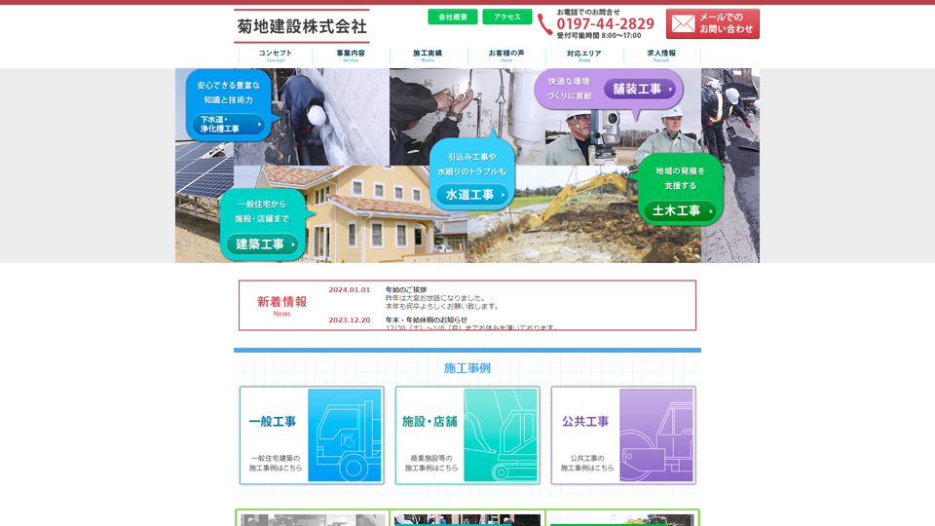Open the 会社概要 page button
This screenshot has height=526, width=935.
453,17
